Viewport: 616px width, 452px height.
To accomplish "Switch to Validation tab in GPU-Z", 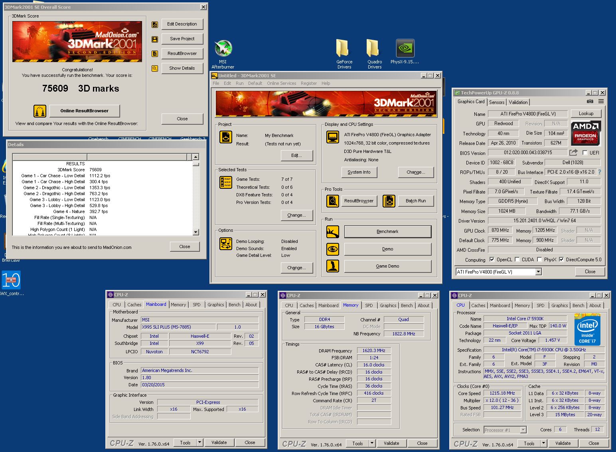I will tap(518, 102).
